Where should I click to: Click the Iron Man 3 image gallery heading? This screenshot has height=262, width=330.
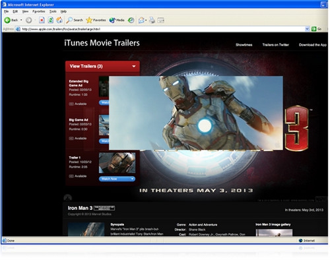273,224
